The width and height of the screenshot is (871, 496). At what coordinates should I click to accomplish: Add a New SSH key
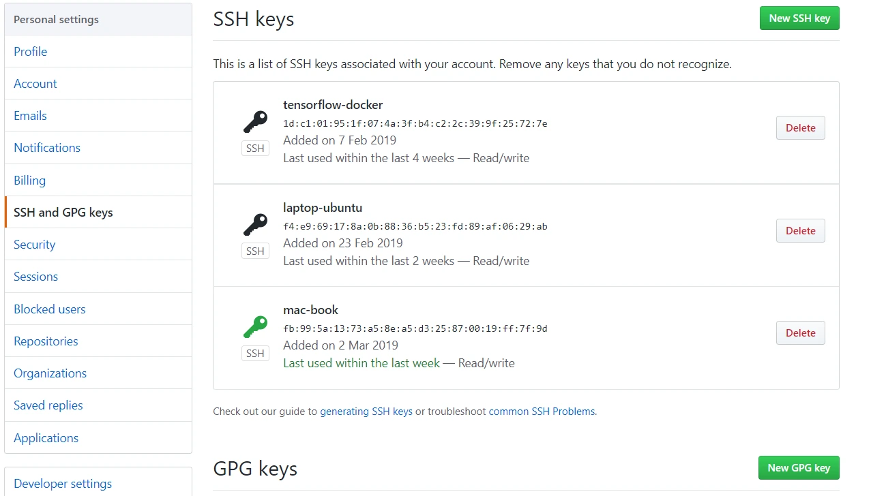(x=799, y=18)
